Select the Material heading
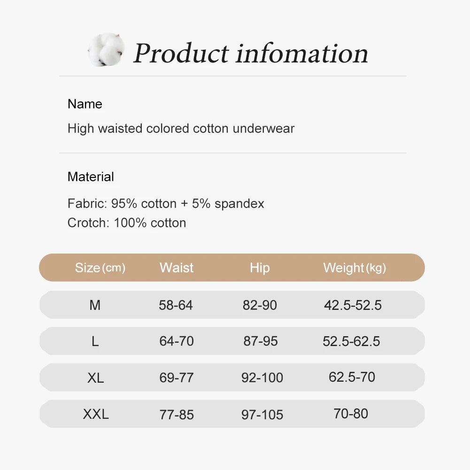The width and height of the screenshot is (470, 470). click(x=91, y=177)
